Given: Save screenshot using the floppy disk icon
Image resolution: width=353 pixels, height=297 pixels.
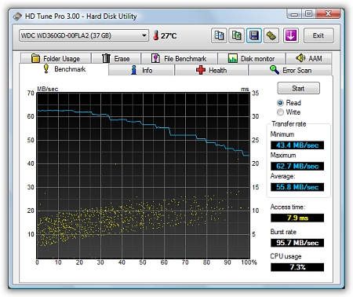Looking at the screenshot, I should point(253,35).
